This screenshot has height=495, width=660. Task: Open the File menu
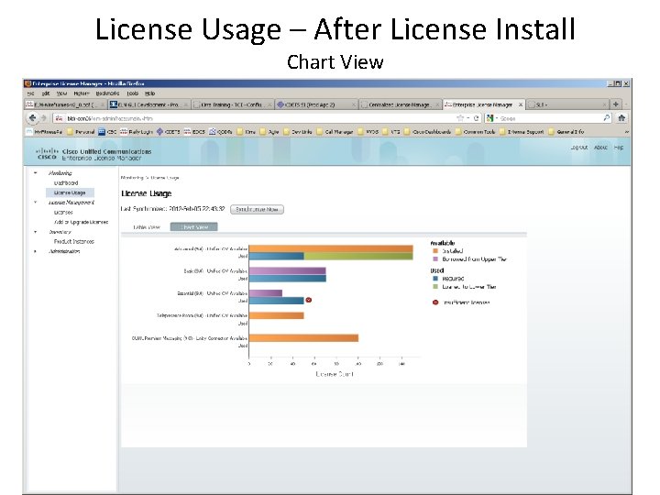coord(31,93)
